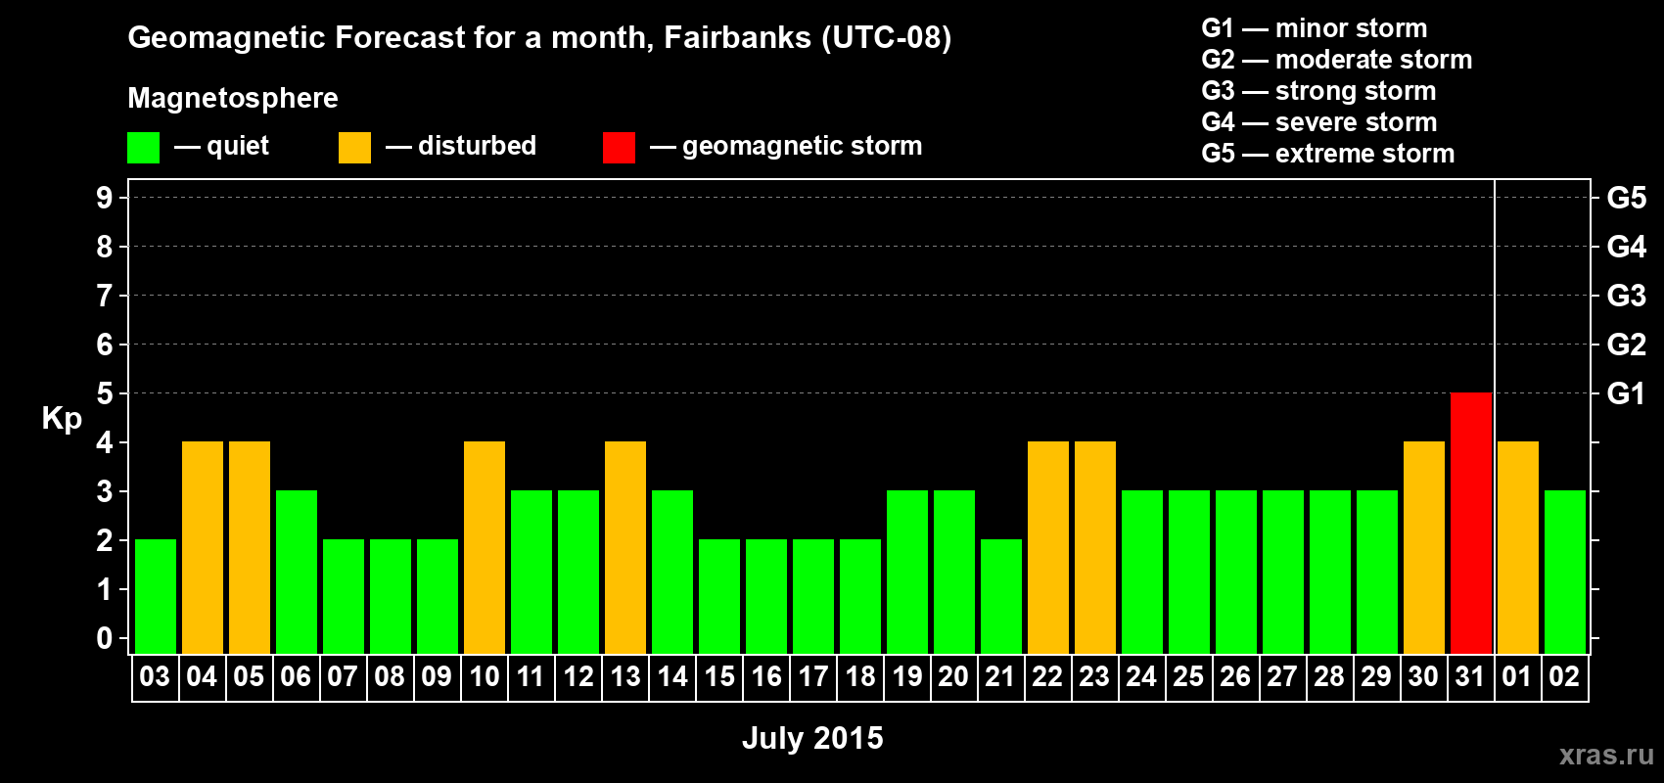1664x783 pixels.
Task: Select the green bar above day 26
Action: (1236, 572)
